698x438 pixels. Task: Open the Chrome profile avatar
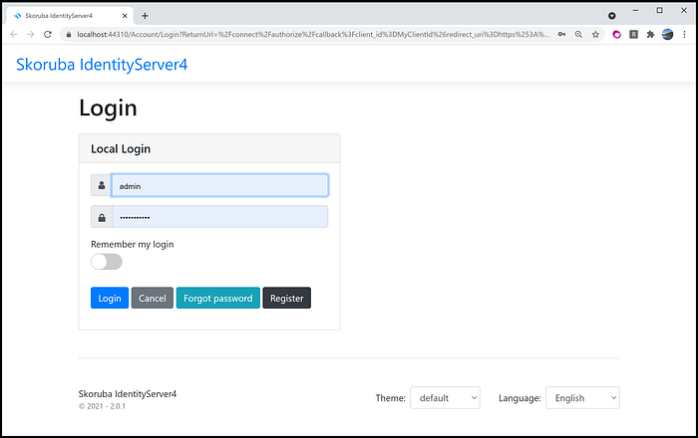click(x=667, y=34)
